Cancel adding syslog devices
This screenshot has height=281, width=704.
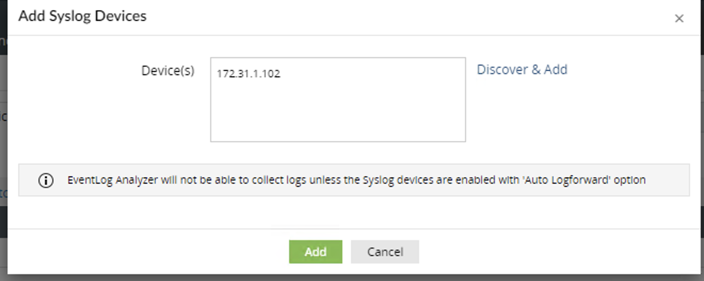pos(385,252)
